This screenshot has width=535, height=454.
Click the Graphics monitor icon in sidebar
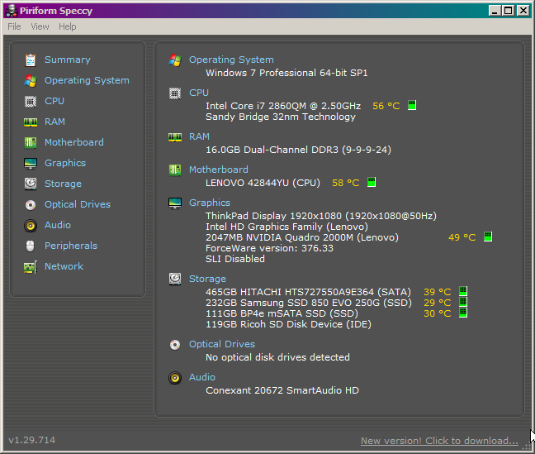(x=31, y=163)
